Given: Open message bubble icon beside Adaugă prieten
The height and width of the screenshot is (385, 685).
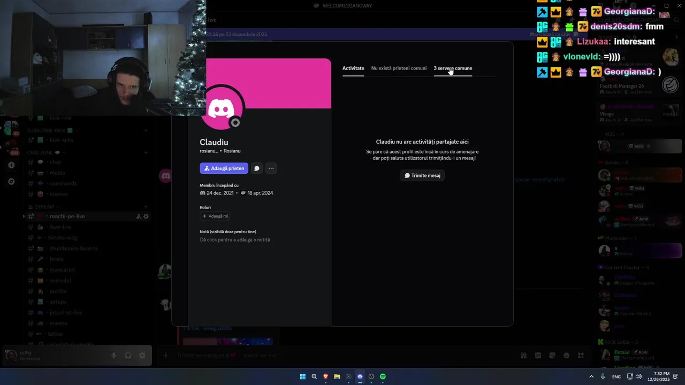Looking at the screenshot, I should coord(257,168).
